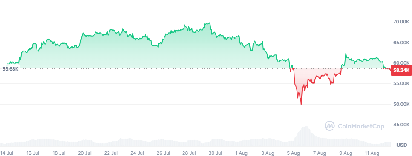Click the 55.00K y-axis label

pos(401,83)
